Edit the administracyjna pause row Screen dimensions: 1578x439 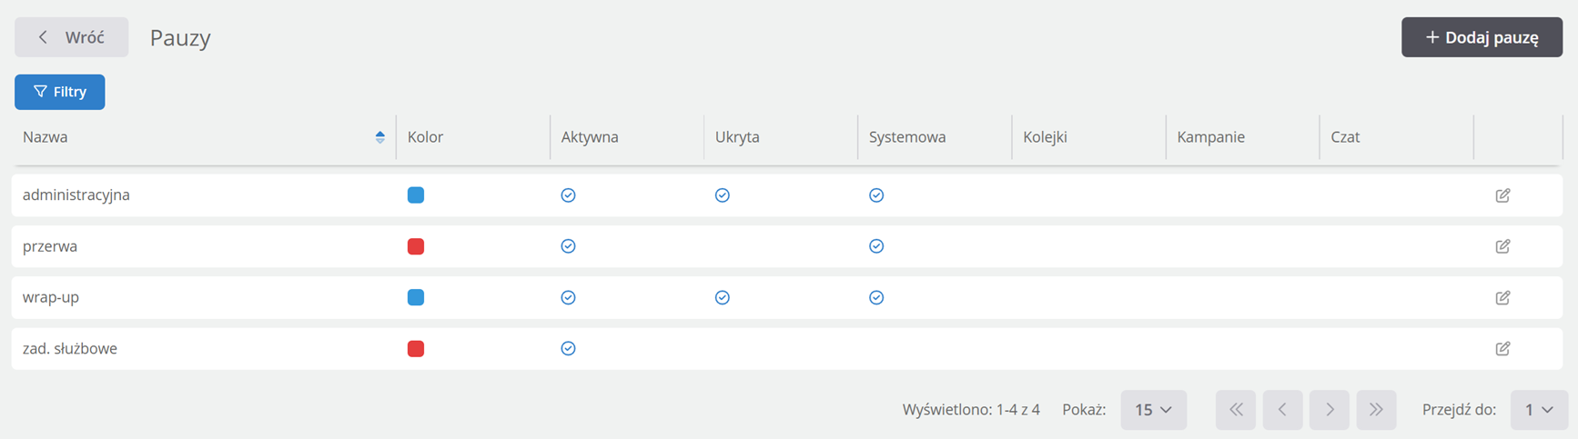tap(1502, 195)
